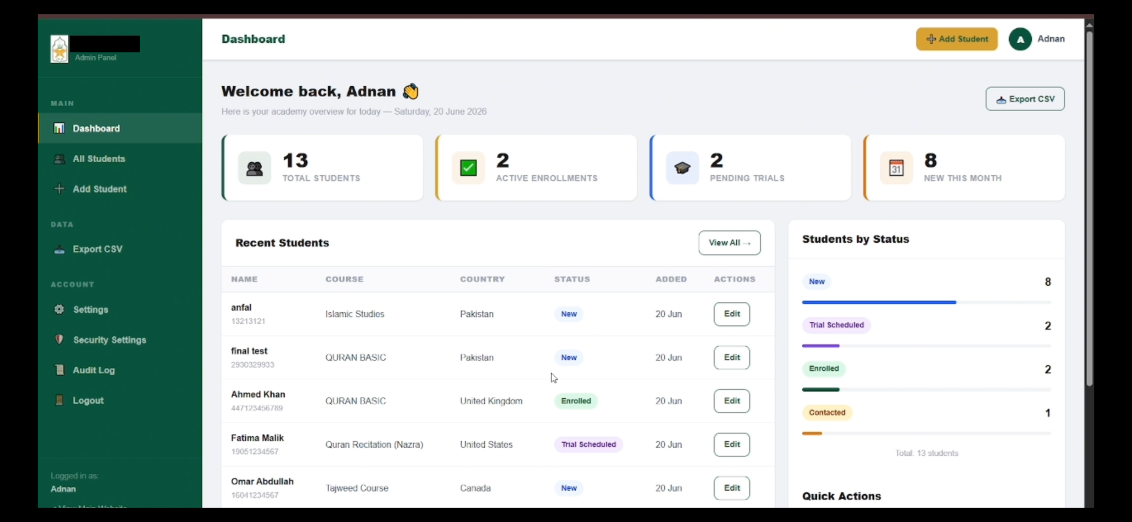1132x522 pixels.
Task: Click the Trial Scheduled badge in the Fatima Malik row
Action: point(588,444)
